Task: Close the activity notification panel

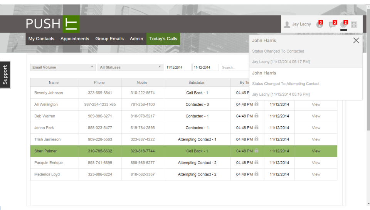Action: click(x=356, y=40)
